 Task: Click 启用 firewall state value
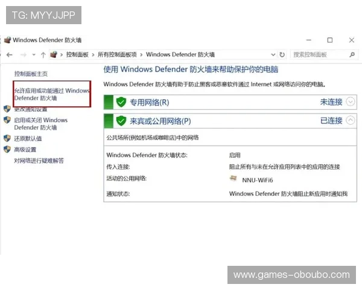(x=235, y=155)
